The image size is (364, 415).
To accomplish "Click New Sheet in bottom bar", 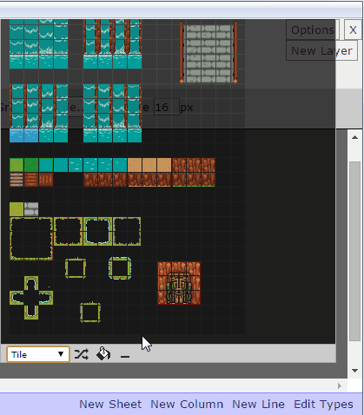I will click(x=110, y=404).
